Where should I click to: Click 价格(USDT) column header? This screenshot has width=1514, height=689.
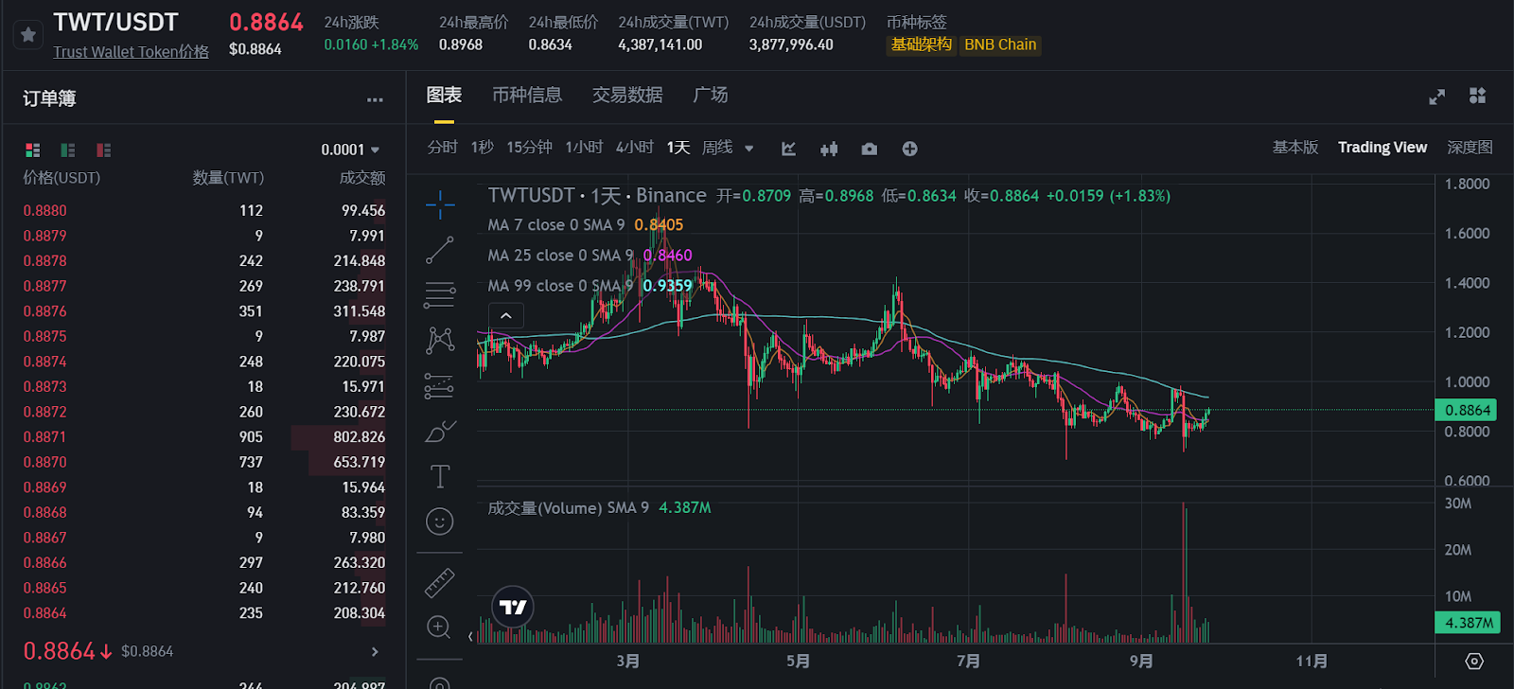62,178
